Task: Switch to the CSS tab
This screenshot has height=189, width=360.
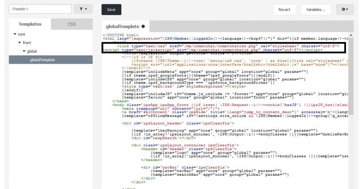Action: tap(72, 24)
